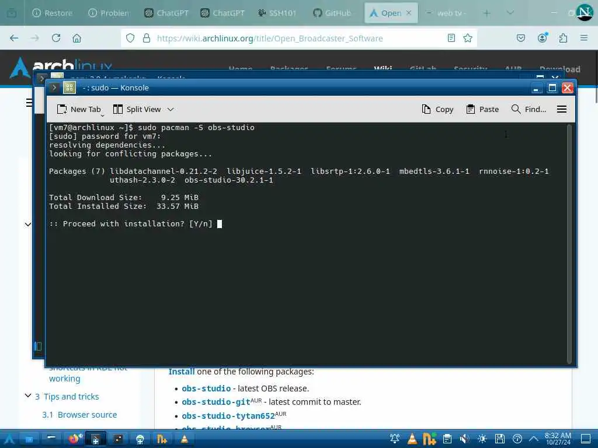Screen dimensions: 598x448
Task: Close the sudo Konsole window
Action: pyautogui.click(x=567, y=88)
